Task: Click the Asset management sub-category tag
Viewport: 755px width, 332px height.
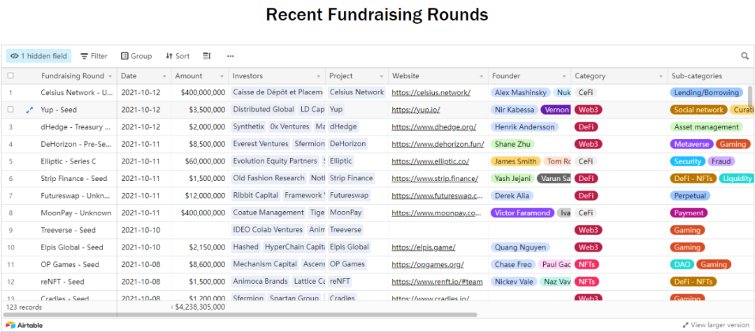Action: point(706,127)
